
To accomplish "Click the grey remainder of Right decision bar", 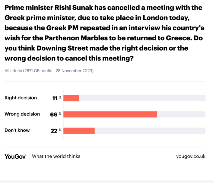I will [x=142, y=98].
